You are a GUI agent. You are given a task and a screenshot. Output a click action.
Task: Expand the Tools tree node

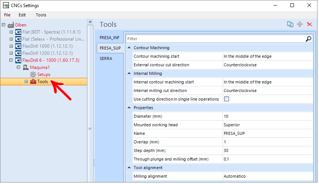(26, 82)
